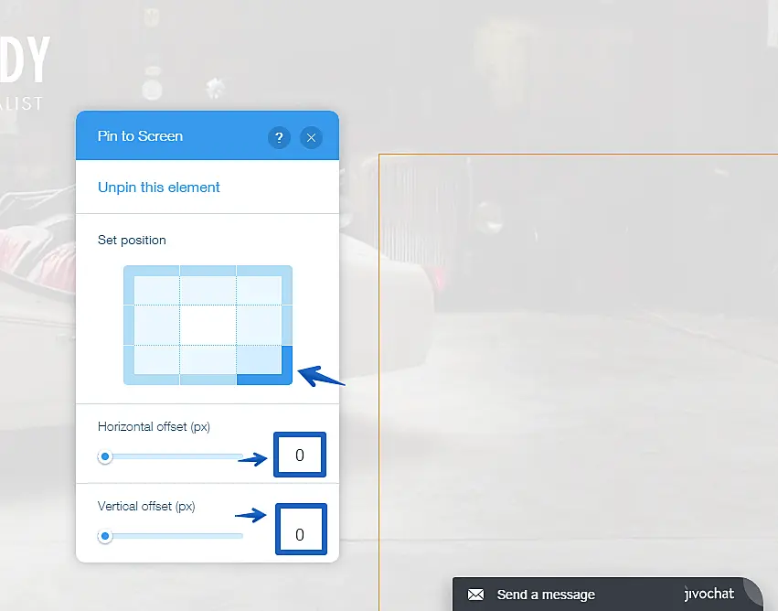Image resolution: width=778 pixels, height=611 pixels.
Task: Click the Horizontal offset slider handle
Action: point(105,456)
